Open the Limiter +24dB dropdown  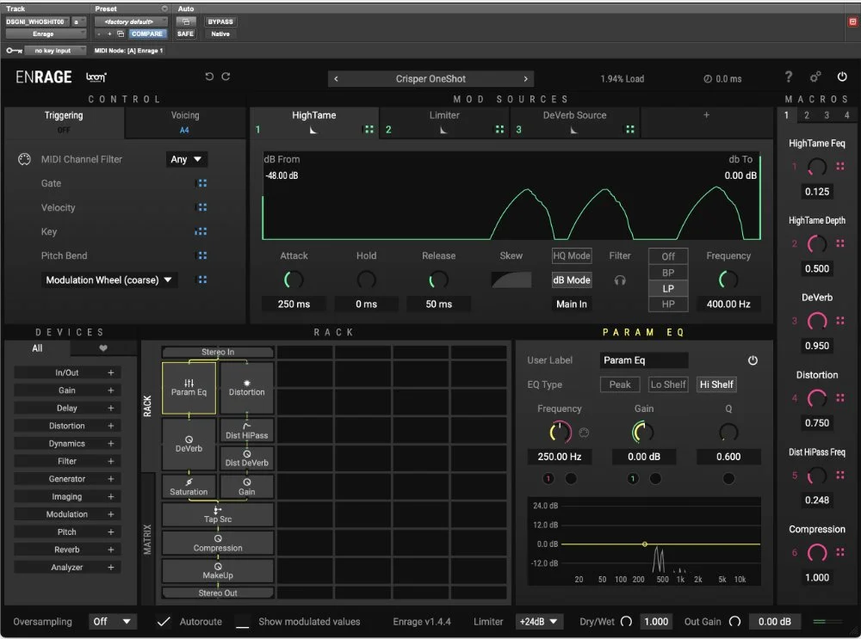click(539, 622)
